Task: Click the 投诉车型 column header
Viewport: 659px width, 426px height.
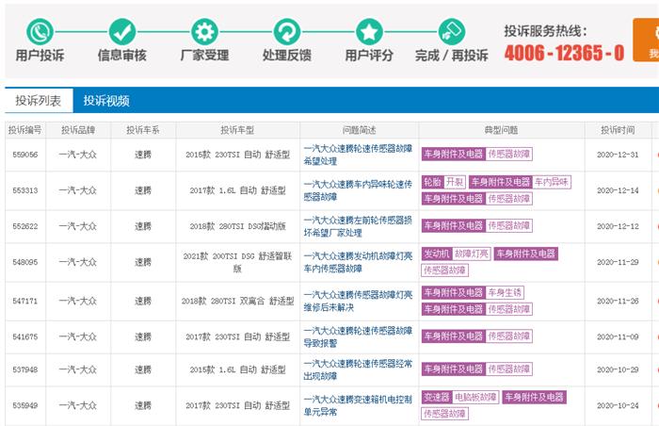Action: coord(237,130)
